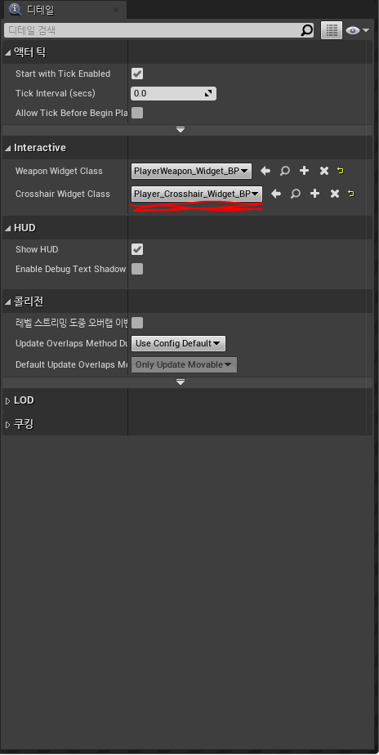Collapse the 콜리전 section
This screenshot has width=379, height=755.
pos(7,302)
